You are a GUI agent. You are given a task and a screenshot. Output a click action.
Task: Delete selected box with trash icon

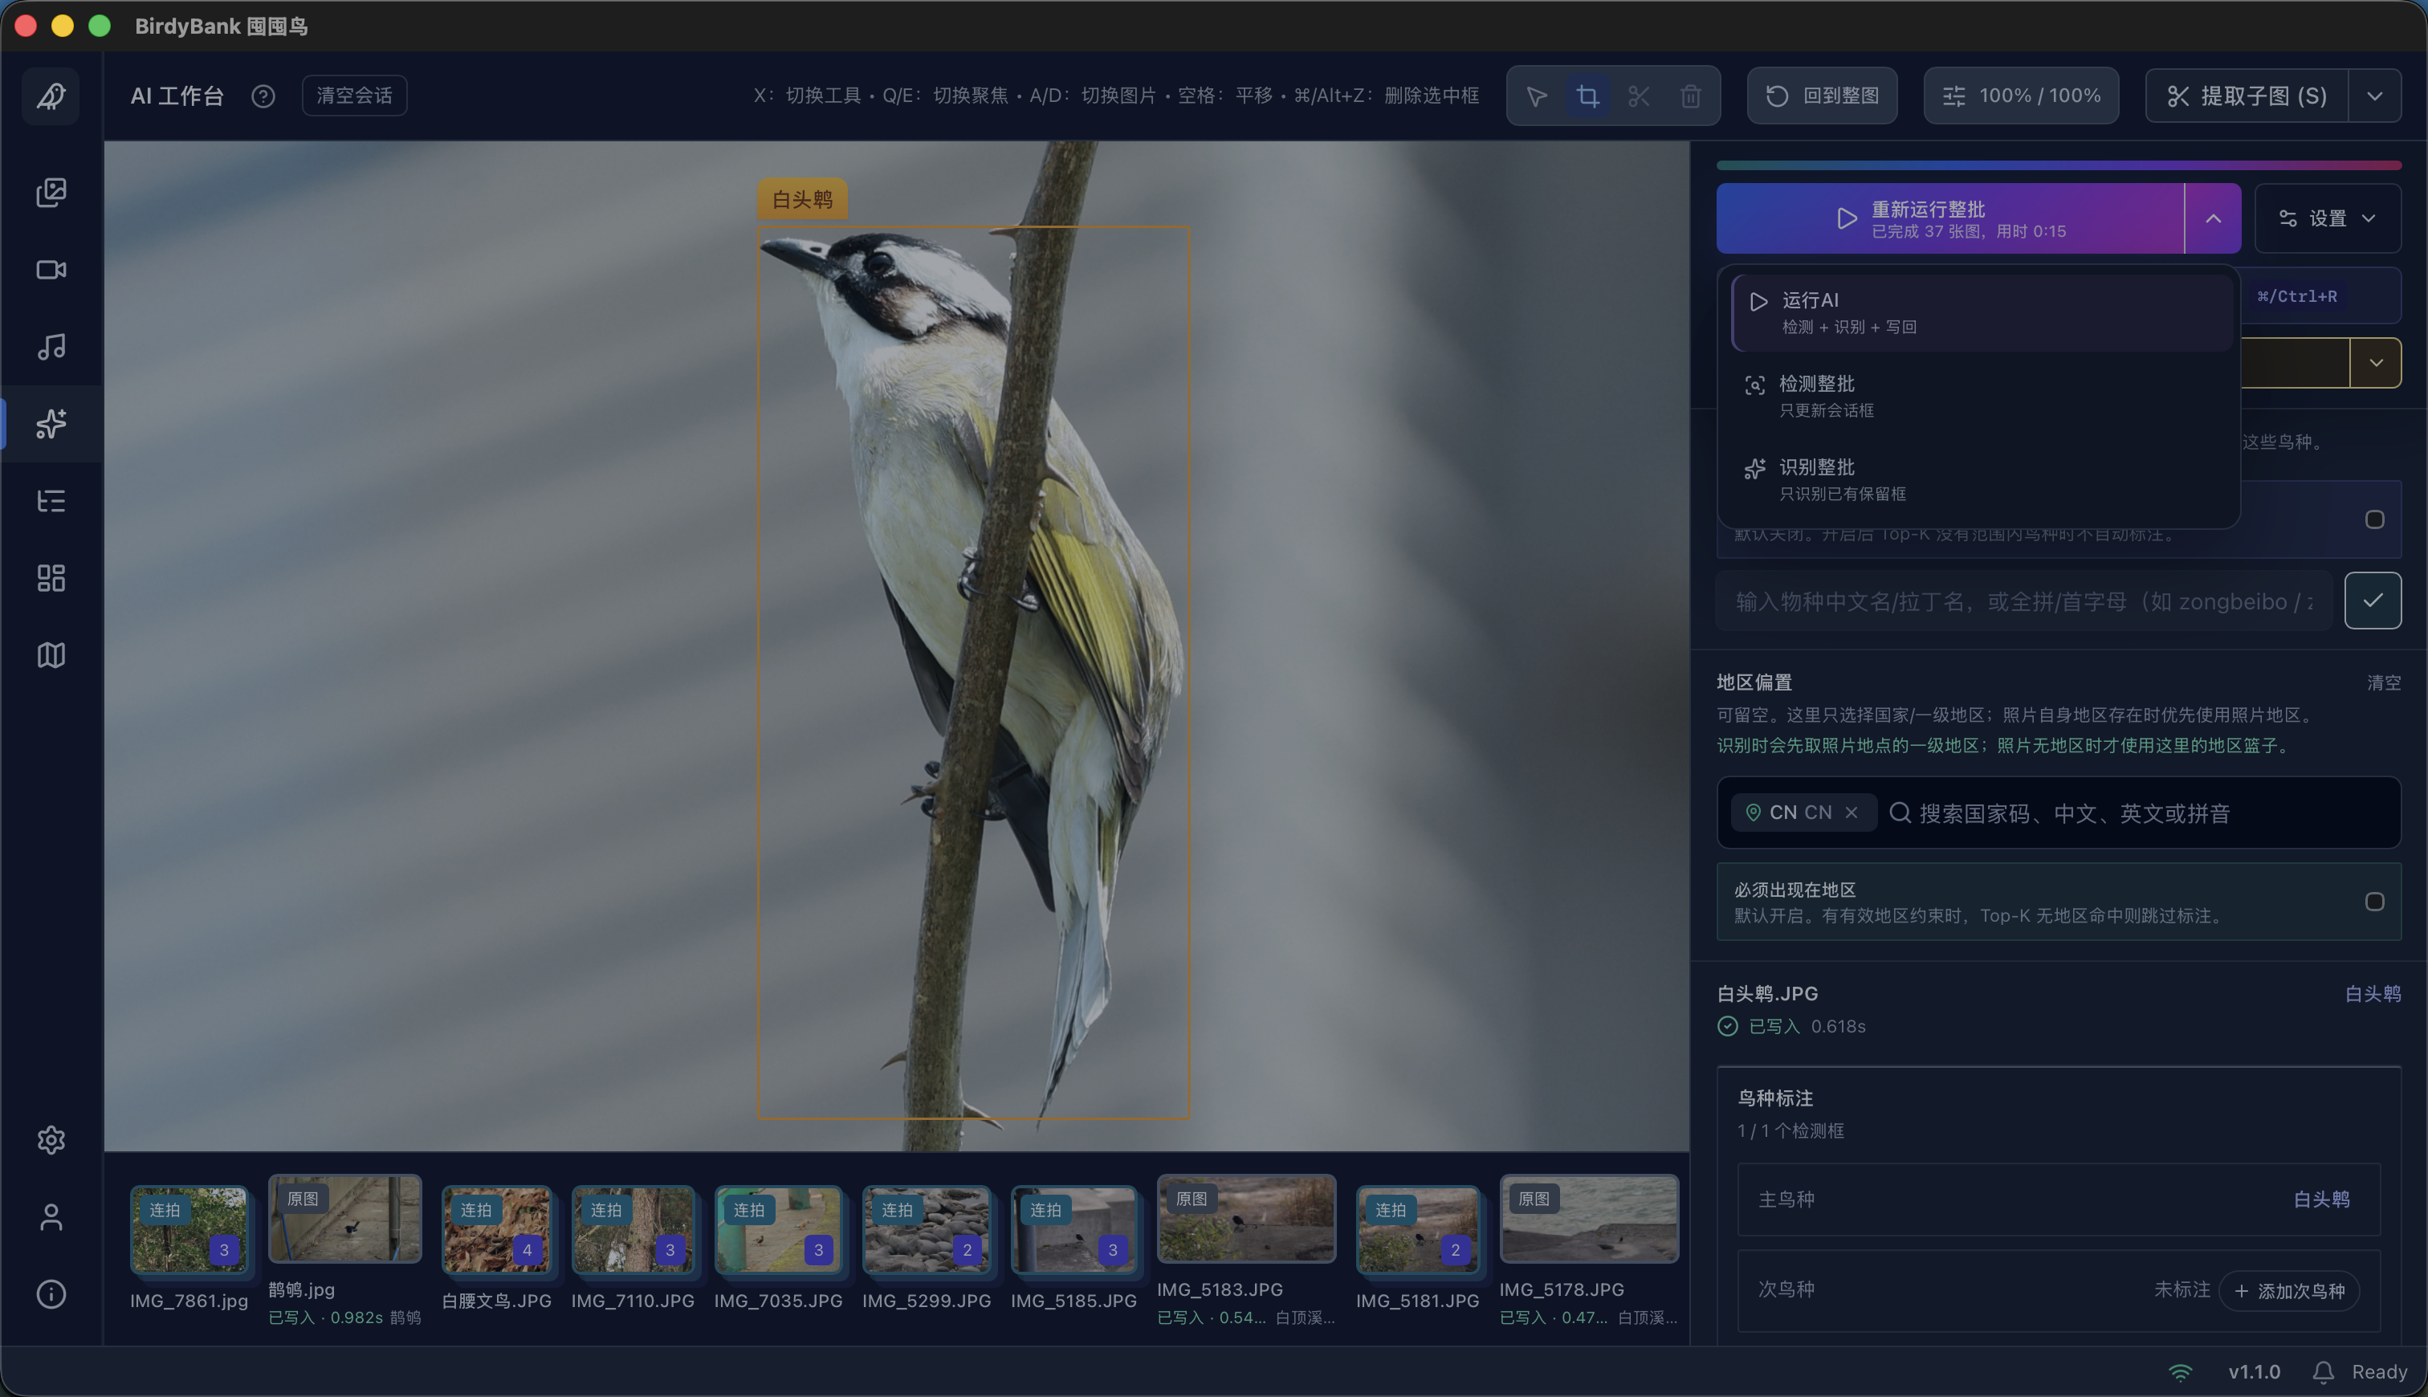pos(1690,96)
